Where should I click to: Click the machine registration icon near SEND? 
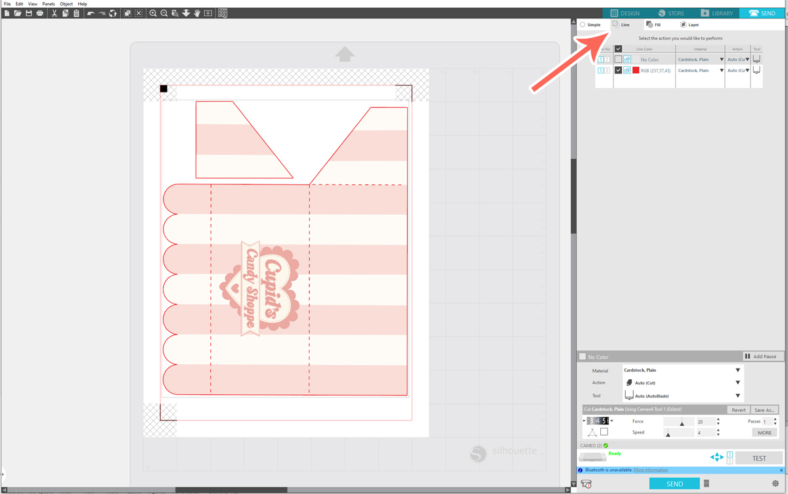coord(586,483)
